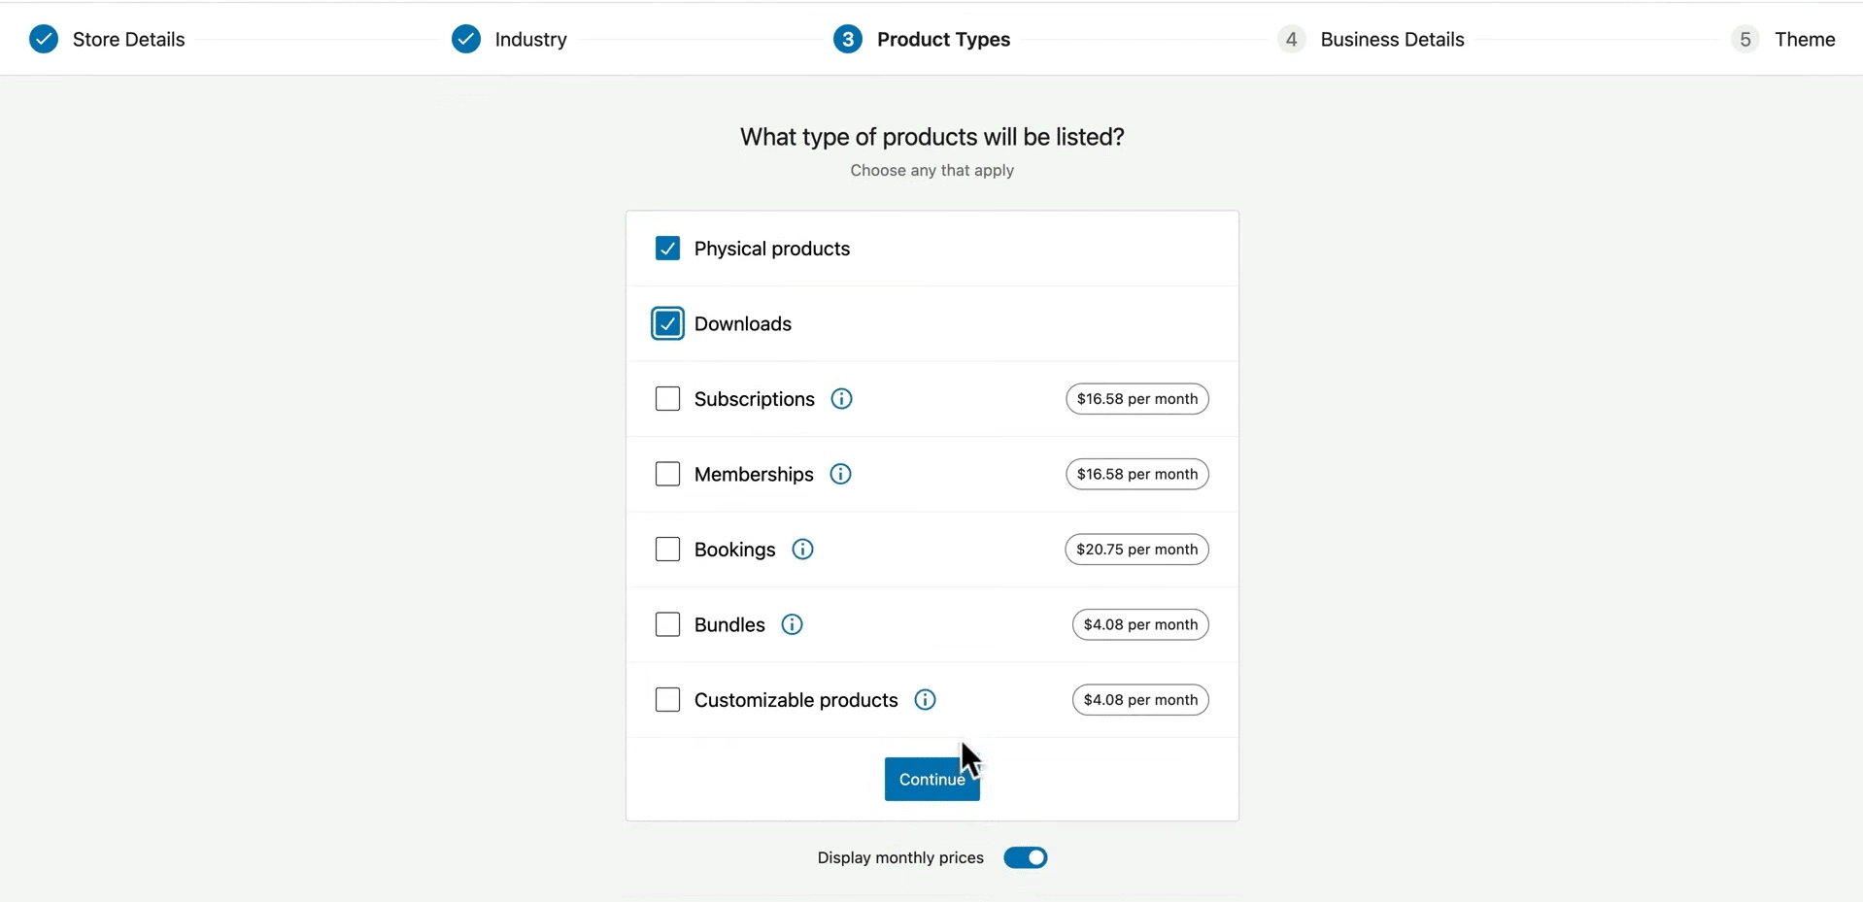Screen dimensions: 1863x902
Task: Tick the Memberships checkbox
Action: 667,474
